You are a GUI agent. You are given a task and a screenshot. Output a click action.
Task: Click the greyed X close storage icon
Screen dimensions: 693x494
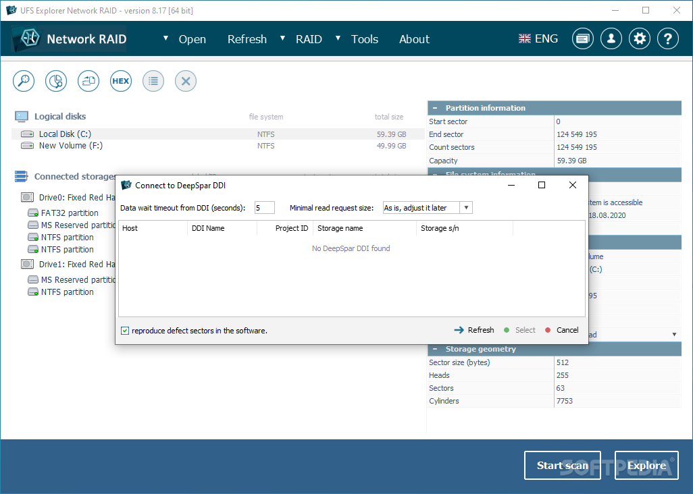186,81
